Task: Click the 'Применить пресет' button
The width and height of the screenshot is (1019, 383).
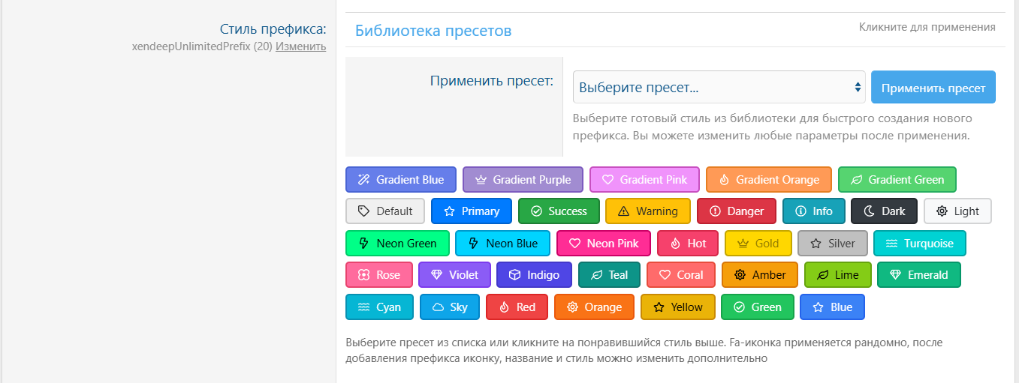Action: (933, 88)
